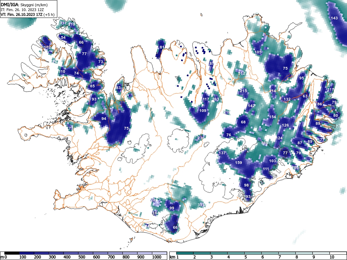
Task: Click the visibility value 68 on the map
Action: 243,122
